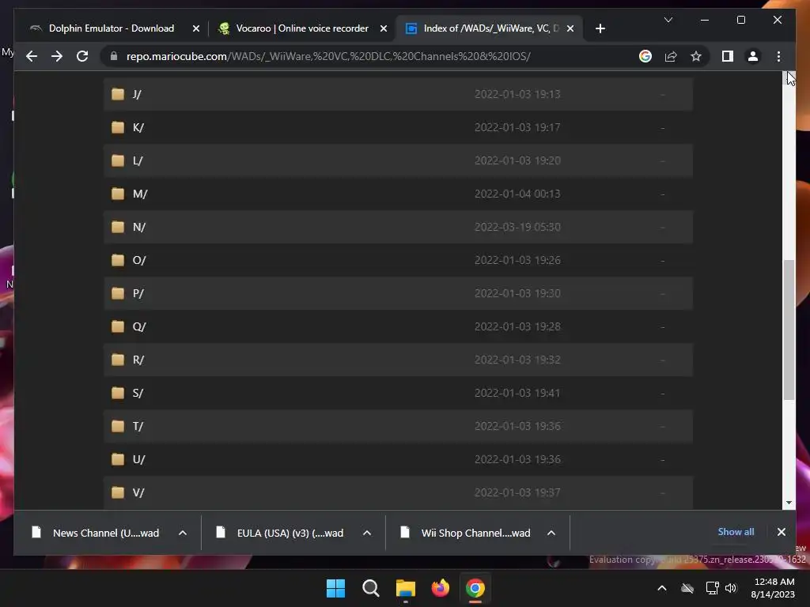Open the K/ folder link

click(x=138, y=127)
